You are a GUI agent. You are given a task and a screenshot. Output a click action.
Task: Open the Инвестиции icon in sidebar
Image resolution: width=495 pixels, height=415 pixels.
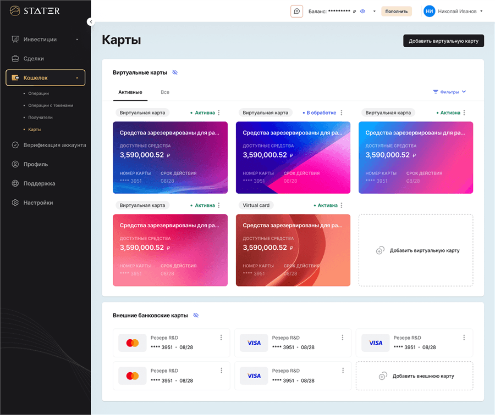click(x=15, y=40)
